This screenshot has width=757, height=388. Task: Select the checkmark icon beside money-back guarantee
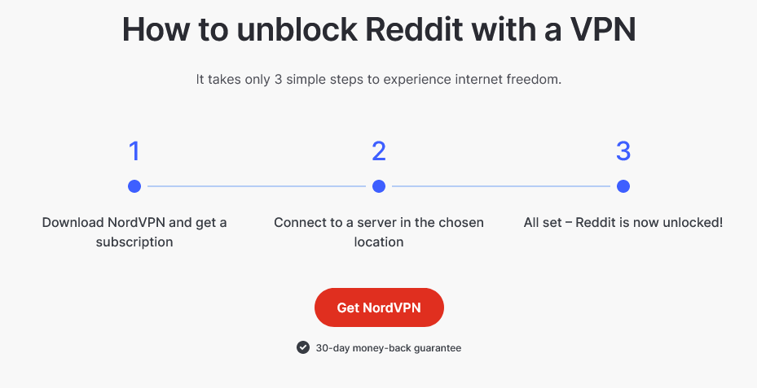pyautogui.click(x=302, y=347)
